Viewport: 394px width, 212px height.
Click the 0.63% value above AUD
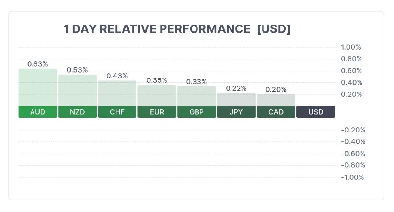[x=37, y=64]
